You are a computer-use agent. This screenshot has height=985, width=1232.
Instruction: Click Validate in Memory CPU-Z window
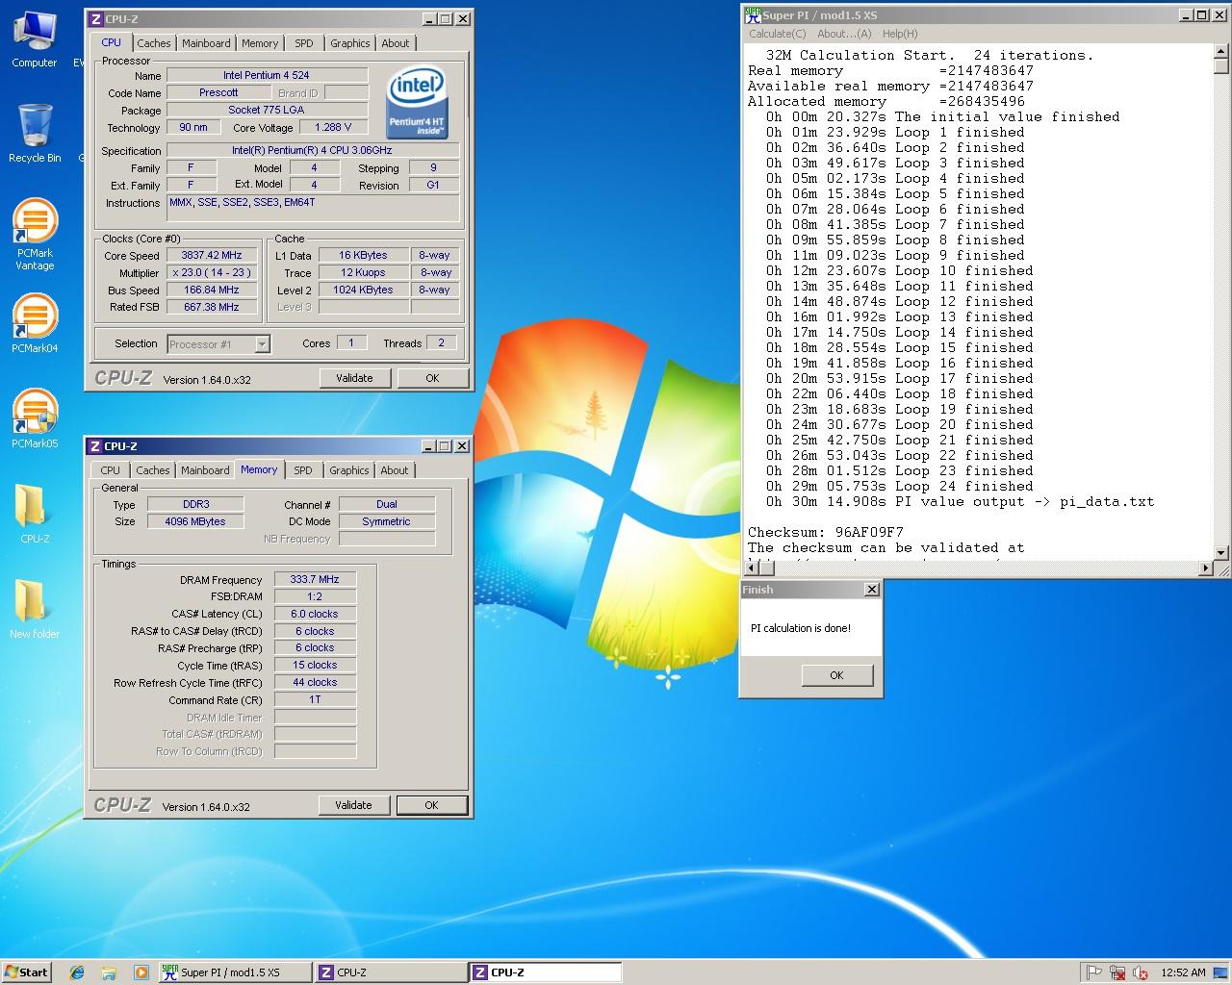(x=353, y=805)
